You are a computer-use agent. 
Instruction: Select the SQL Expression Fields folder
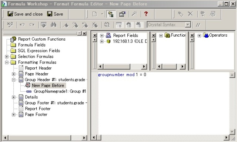[x=39, y=51]
